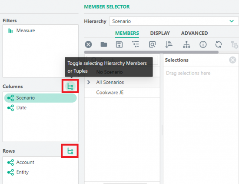This screenshot has height=184, width=239.
Task: Click the search members magnifier toolbar icon
Action: [152, 44]
